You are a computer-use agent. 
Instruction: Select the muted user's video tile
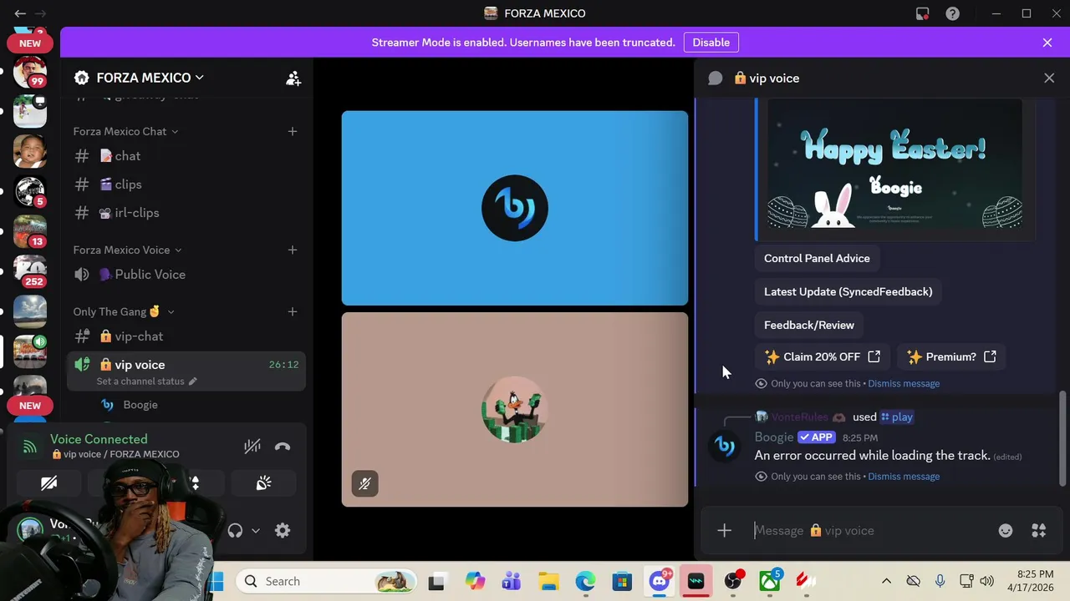tap(515, 410)
